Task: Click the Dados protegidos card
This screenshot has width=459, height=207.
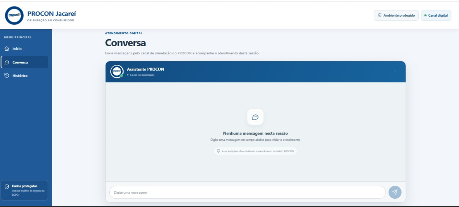Action: tap(24, 190)
